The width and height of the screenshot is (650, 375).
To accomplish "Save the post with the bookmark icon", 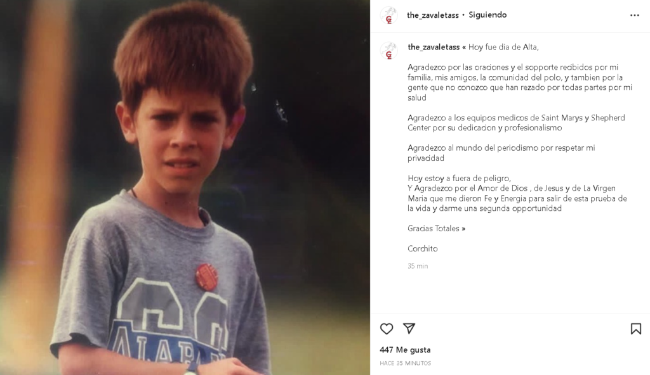I will [x=635, y=329].
